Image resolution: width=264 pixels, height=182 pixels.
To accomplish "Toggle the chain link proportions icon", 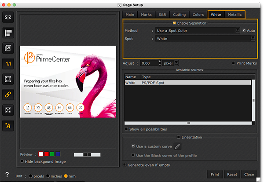I will click(x=8, y=95).
